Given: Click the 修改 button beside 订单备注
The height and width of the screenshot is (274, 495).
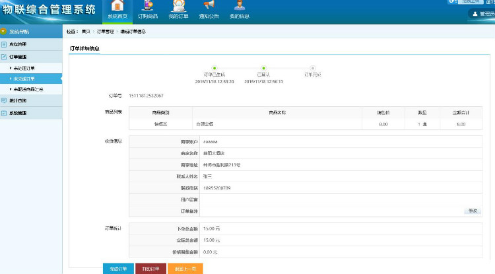Looking at the screenshot, I should pyautogui.click(x=472, y=211).
